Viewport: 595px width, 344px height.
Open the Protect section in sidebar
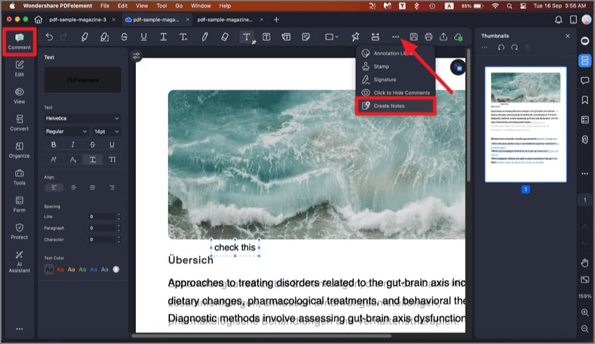pyautogui.click(x=20, y=231)
